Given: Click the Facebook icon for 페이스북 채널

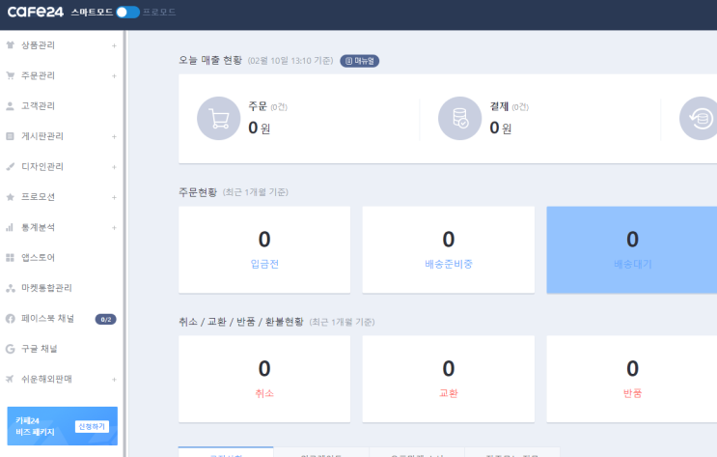Looking at the screenshot, I should (10, 319).
